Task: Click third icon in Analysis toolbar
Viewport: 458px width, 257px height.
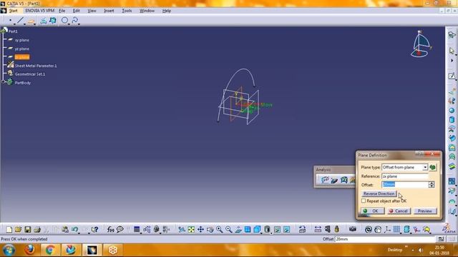Action: [x=344, y=180]
